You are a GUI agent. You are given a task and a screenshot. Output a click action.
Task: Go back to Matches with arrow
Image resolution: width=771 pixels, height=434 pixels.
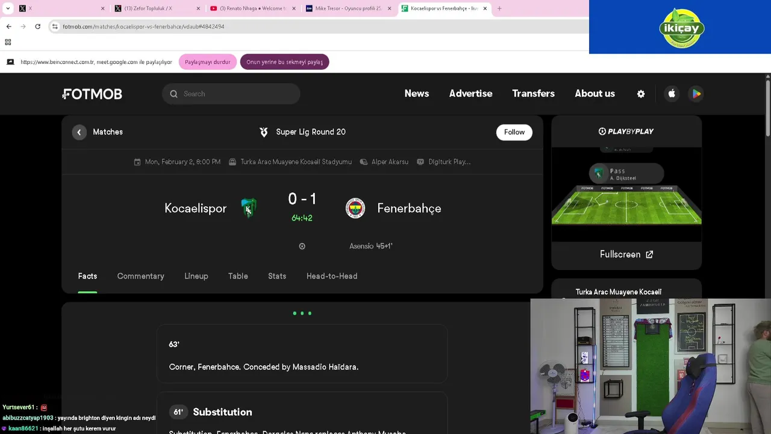[x=79, y=132]
